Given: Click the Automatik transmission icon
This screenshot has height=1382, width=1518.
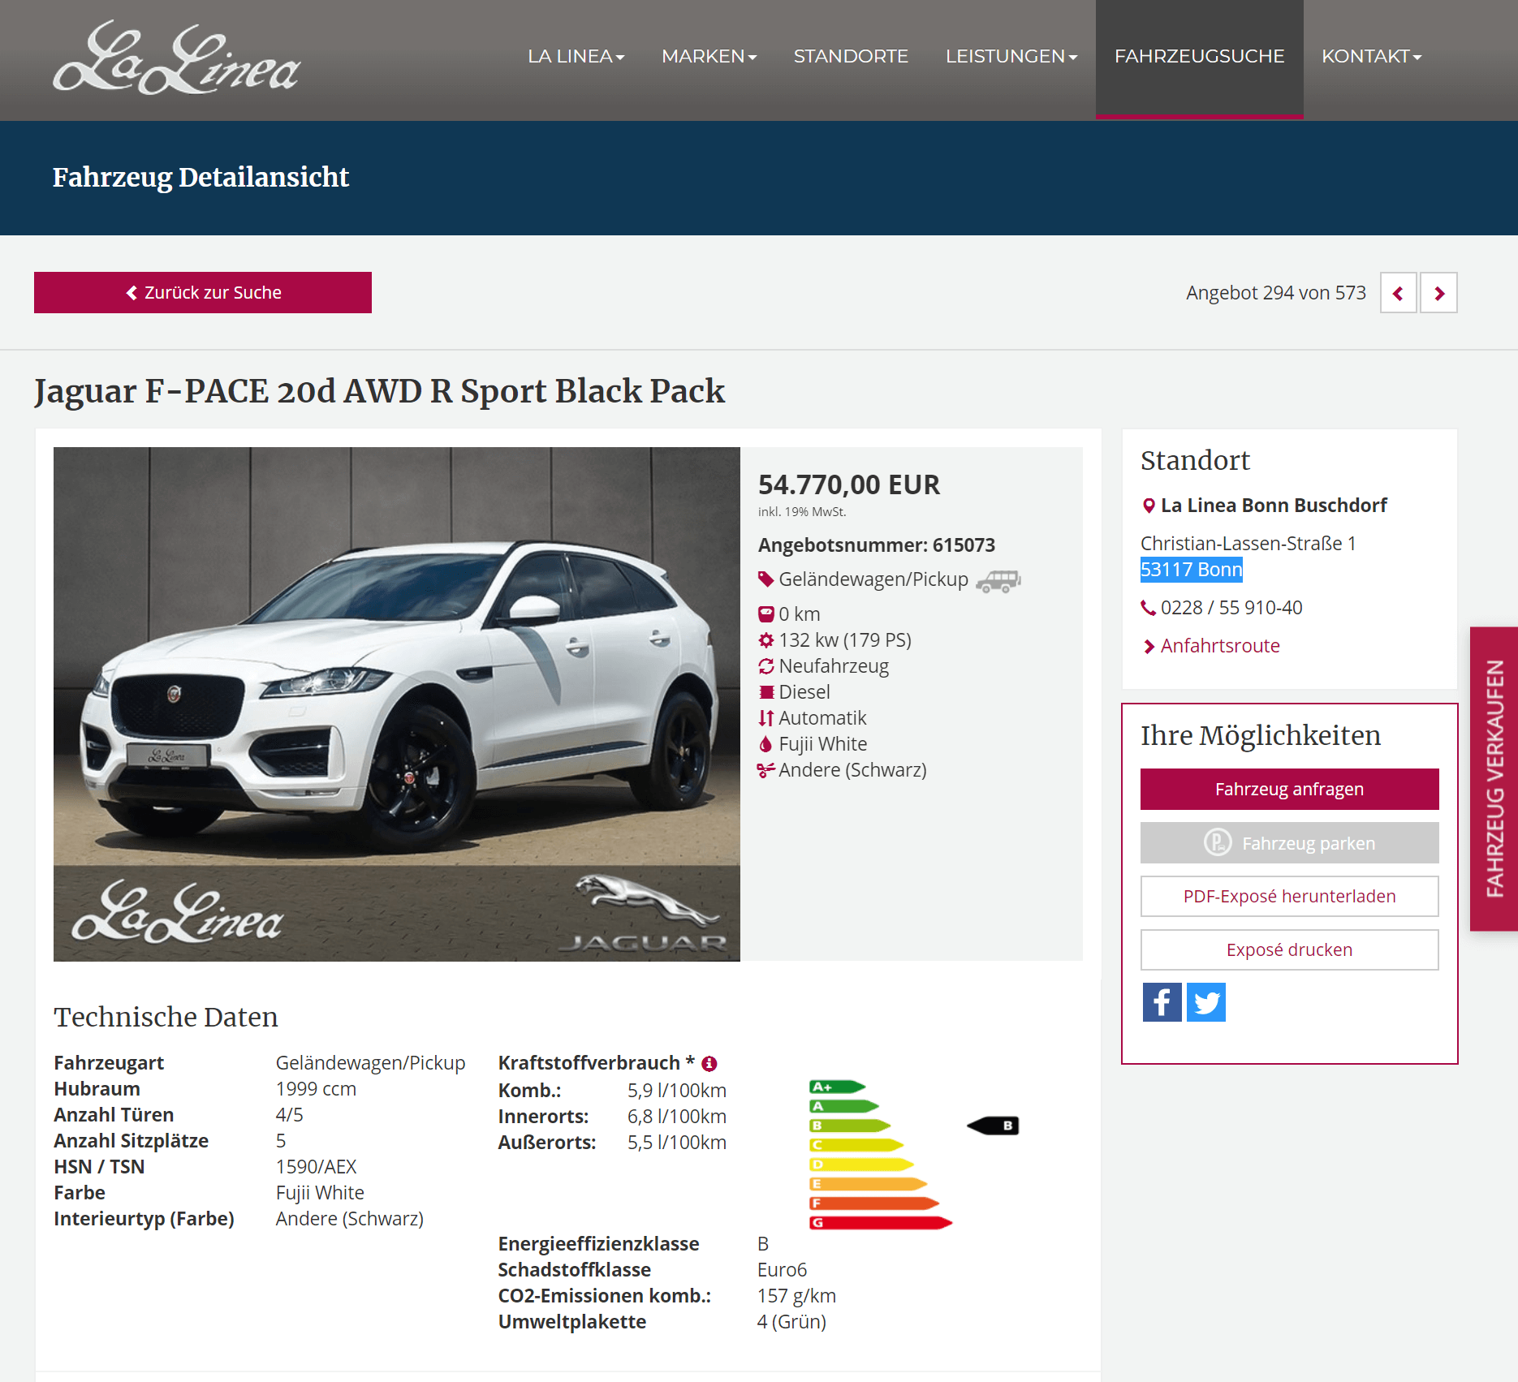Looking at the screenshot, I should click(765, 718).
